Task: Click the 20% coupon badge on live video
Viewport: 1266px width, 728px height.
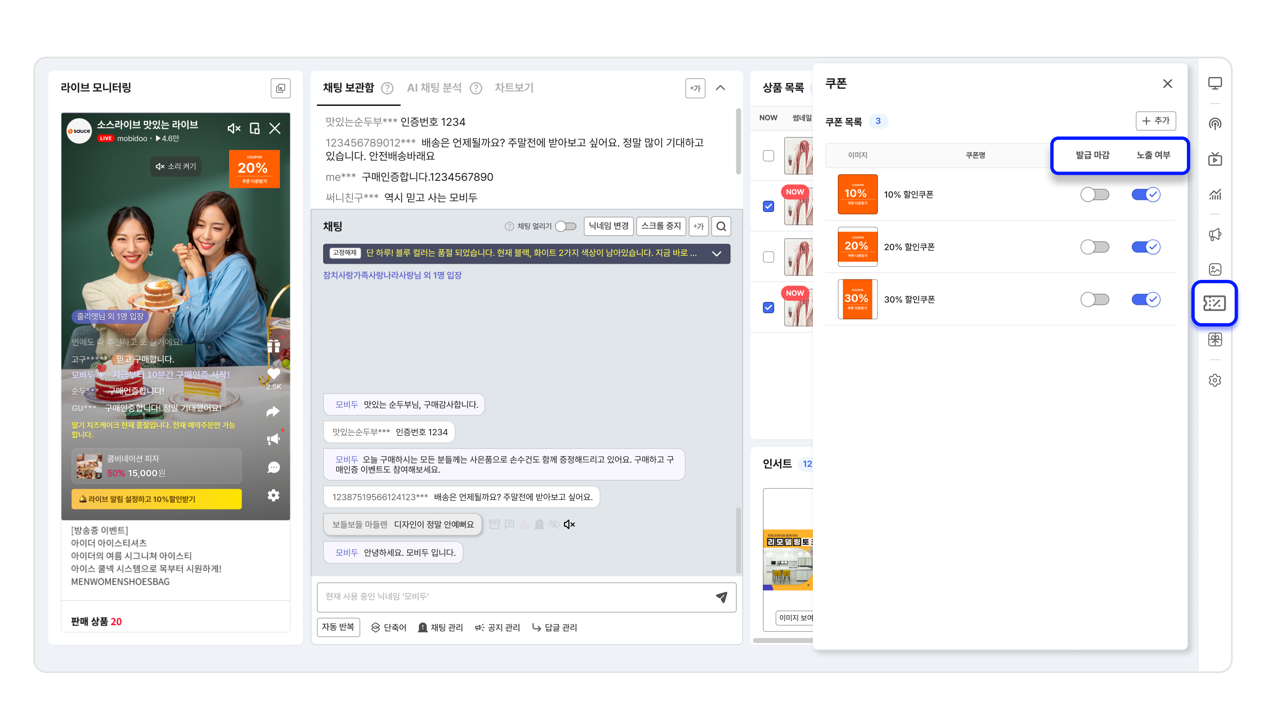Action: (x=254, y=169)
